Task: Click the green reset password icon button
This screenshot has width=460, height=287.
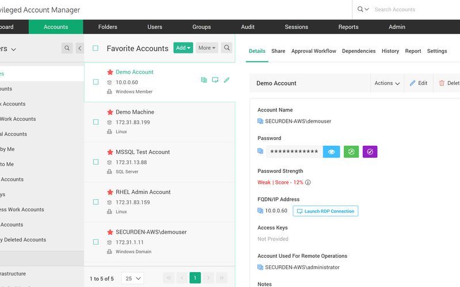Action: point(351,152)
